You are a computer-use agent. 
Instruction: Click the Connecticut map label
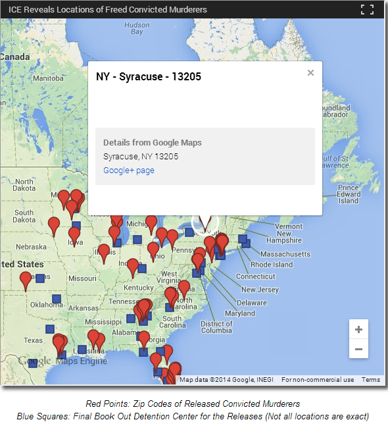coord(255,277)
